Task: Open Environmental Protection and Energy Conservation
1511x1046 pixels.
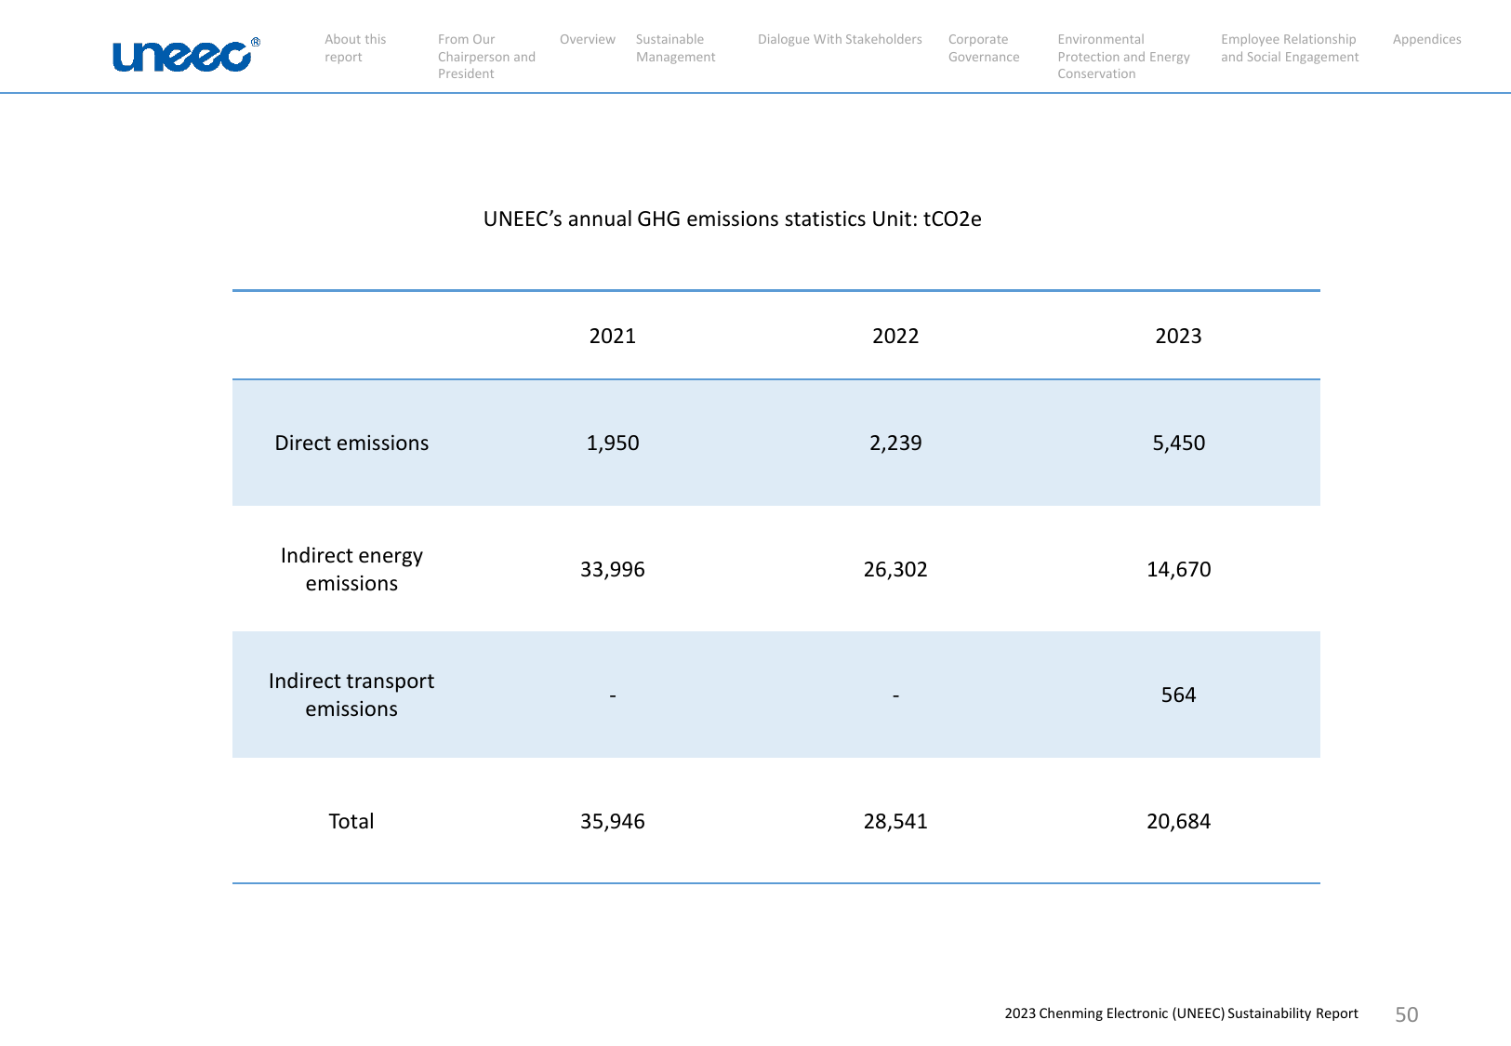Action: coord(1123,57)
